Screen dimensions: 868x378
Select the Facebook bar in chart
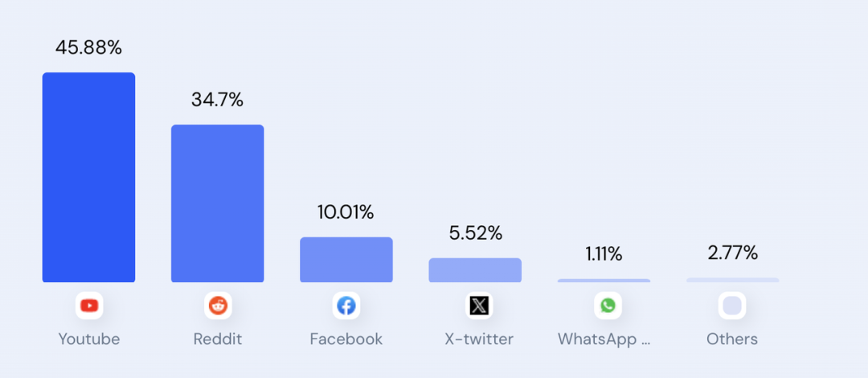pos(346,260)
